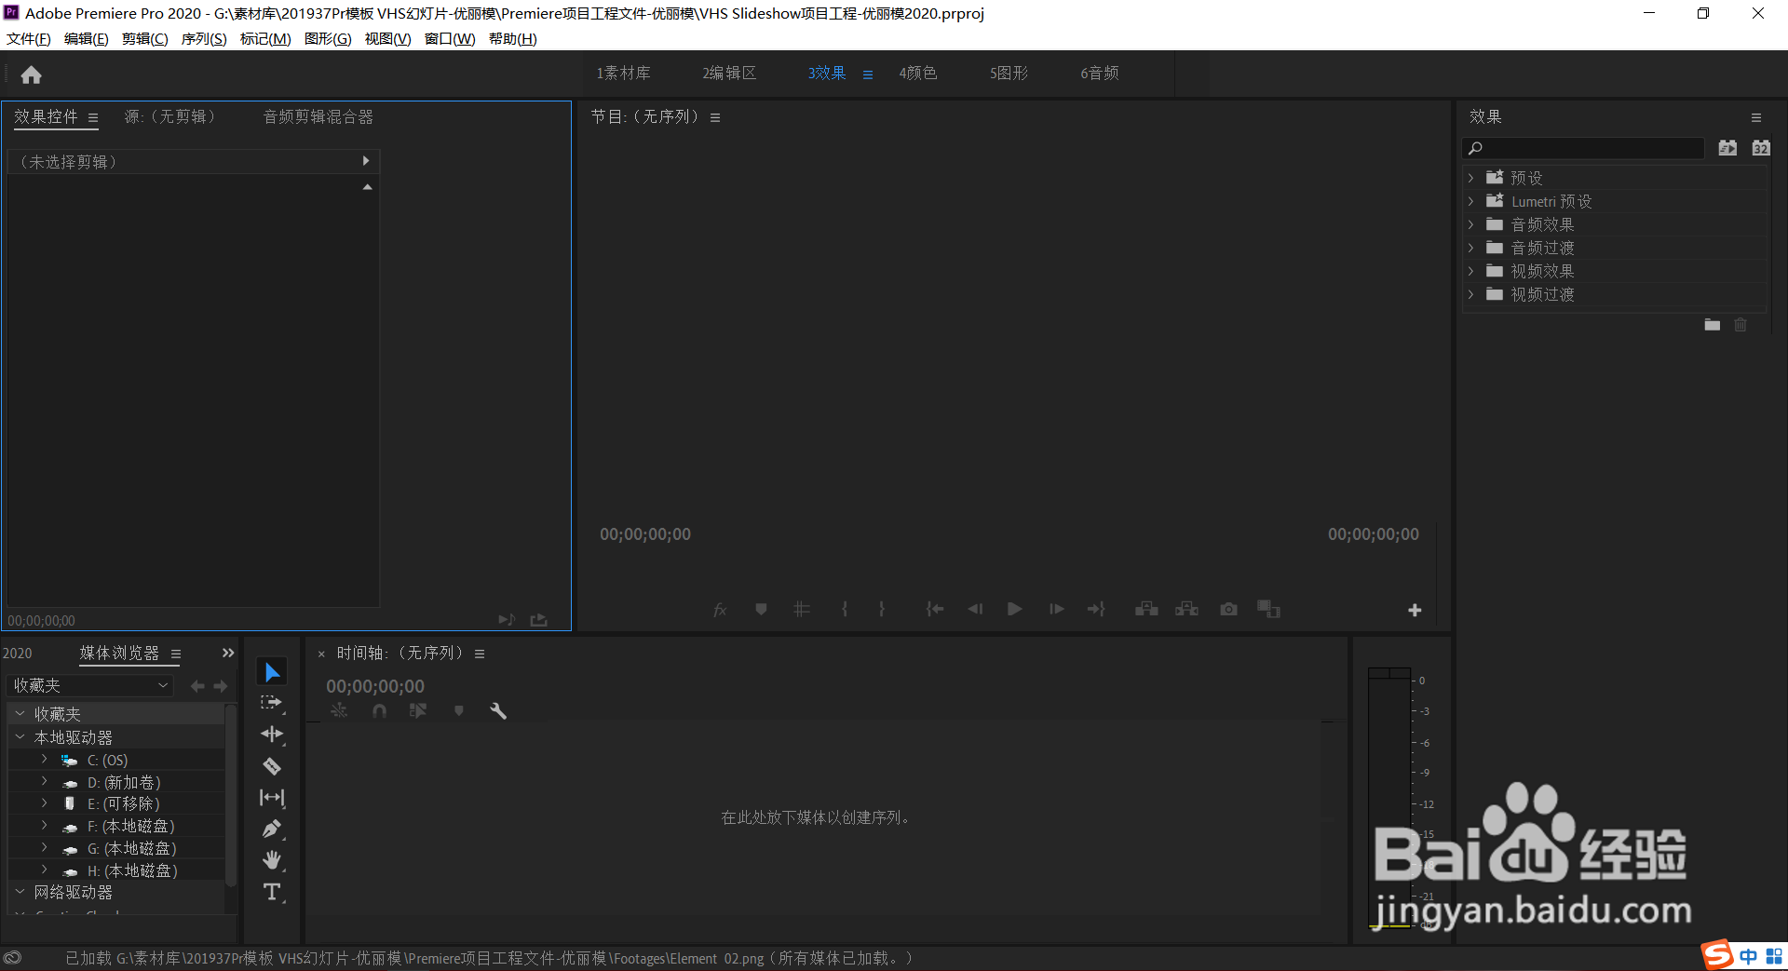This screenshot has height=971, width=1788.
Task: Open the 效果控件 panel menu
Action: click(93, 118)
